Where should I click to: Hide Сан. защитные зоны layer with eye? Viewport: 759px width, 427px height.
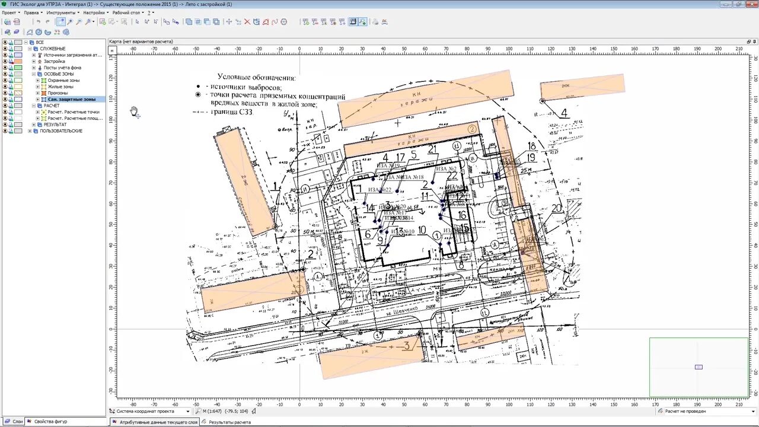[5, 100]
